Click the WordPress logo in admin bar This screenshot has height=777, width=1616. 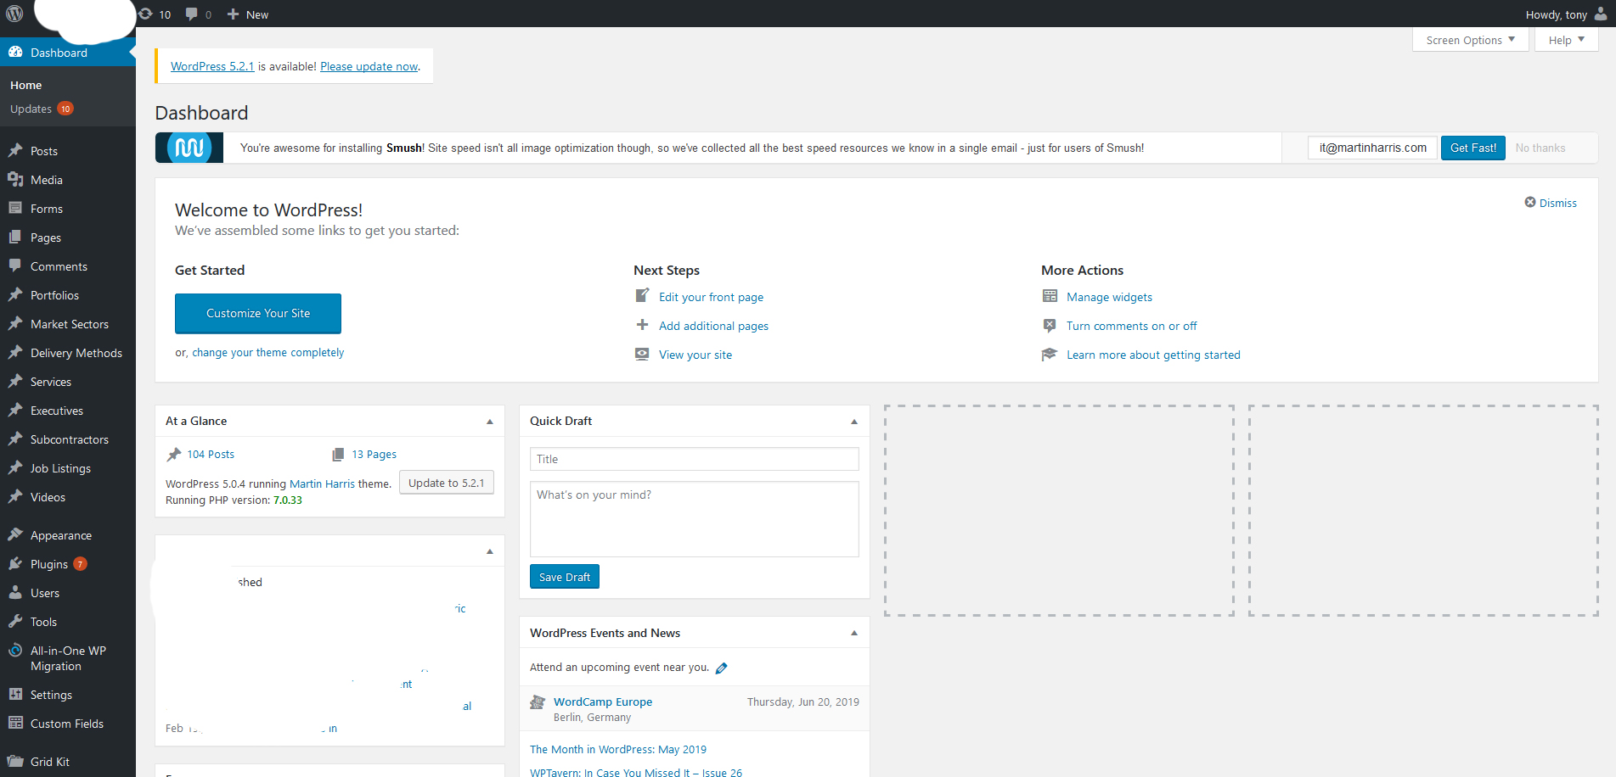(14, 14)
